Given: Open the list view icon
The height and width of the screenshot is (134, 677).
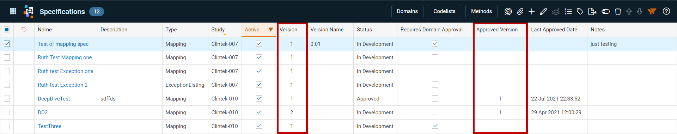Looking at the screenshot, I should point(568,12).
